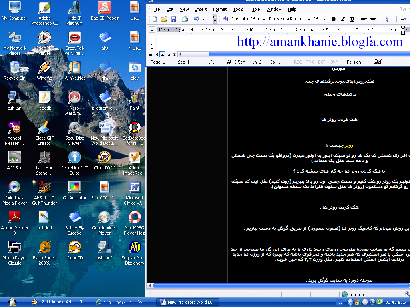The image size is (410, 307).
Task: Select the Nero StartSmart desktop icon
Action: (74, 104)
